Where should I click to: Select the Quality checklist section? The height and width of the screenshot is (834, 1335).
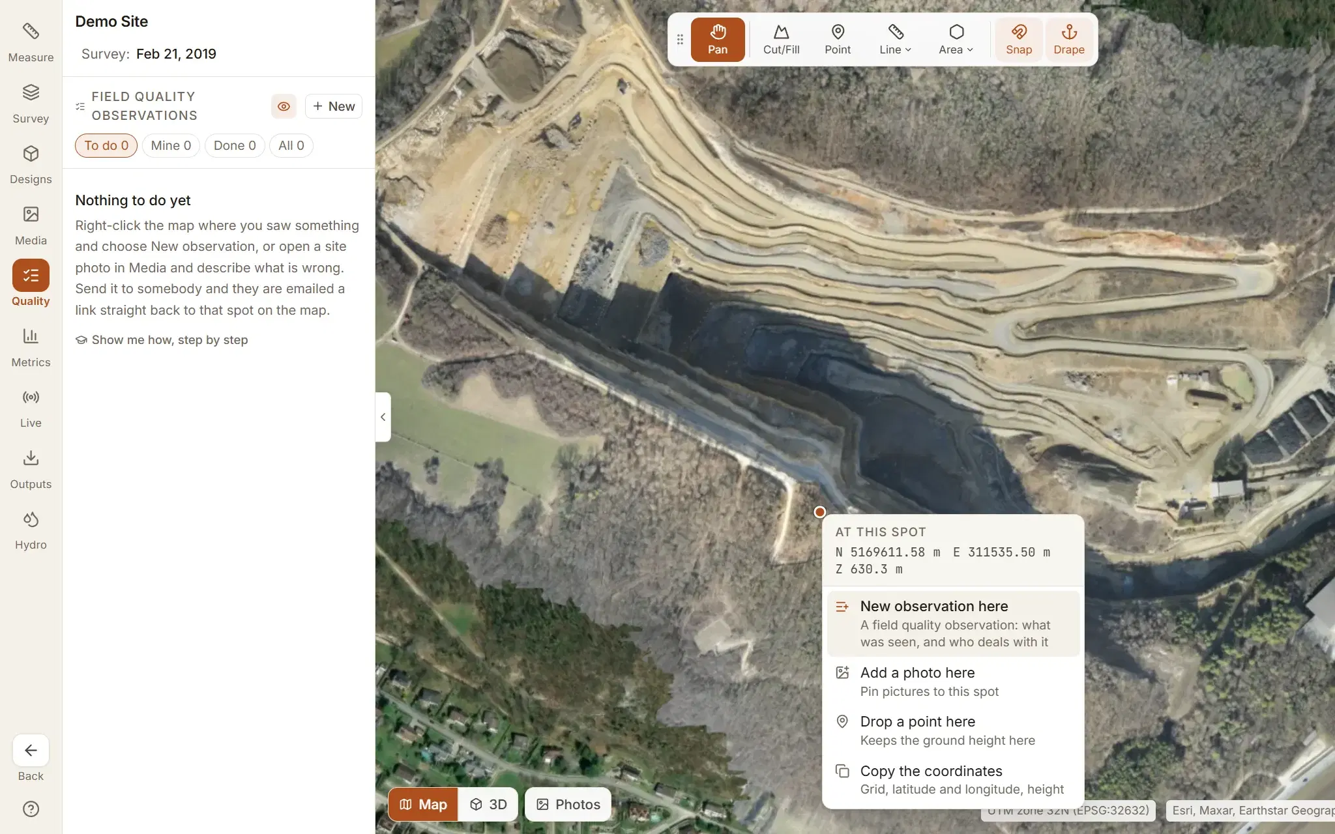click(31, 283)
